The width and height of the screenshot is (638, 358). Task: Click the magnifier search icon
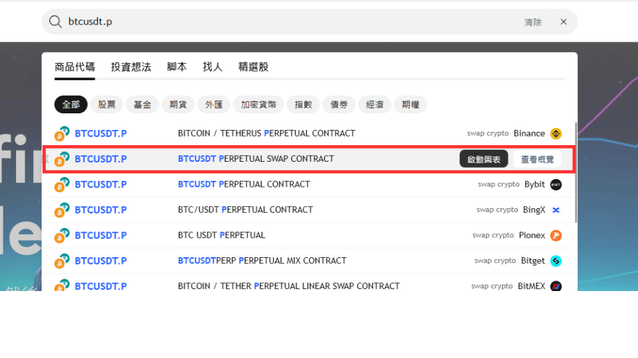55,21
